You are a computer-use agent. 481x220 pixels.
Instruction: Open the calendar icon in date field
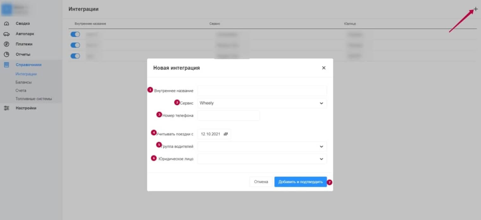point(226,134)
